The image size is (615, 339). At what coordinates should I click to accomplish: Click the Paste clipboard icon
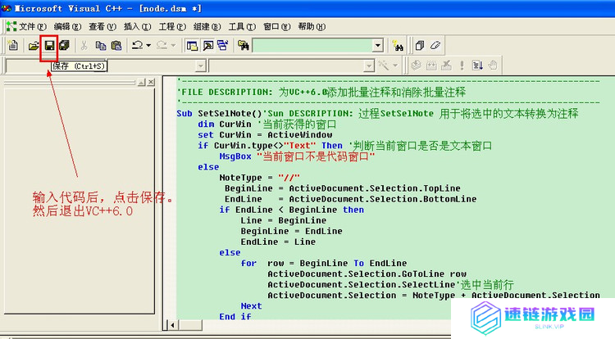116,46
